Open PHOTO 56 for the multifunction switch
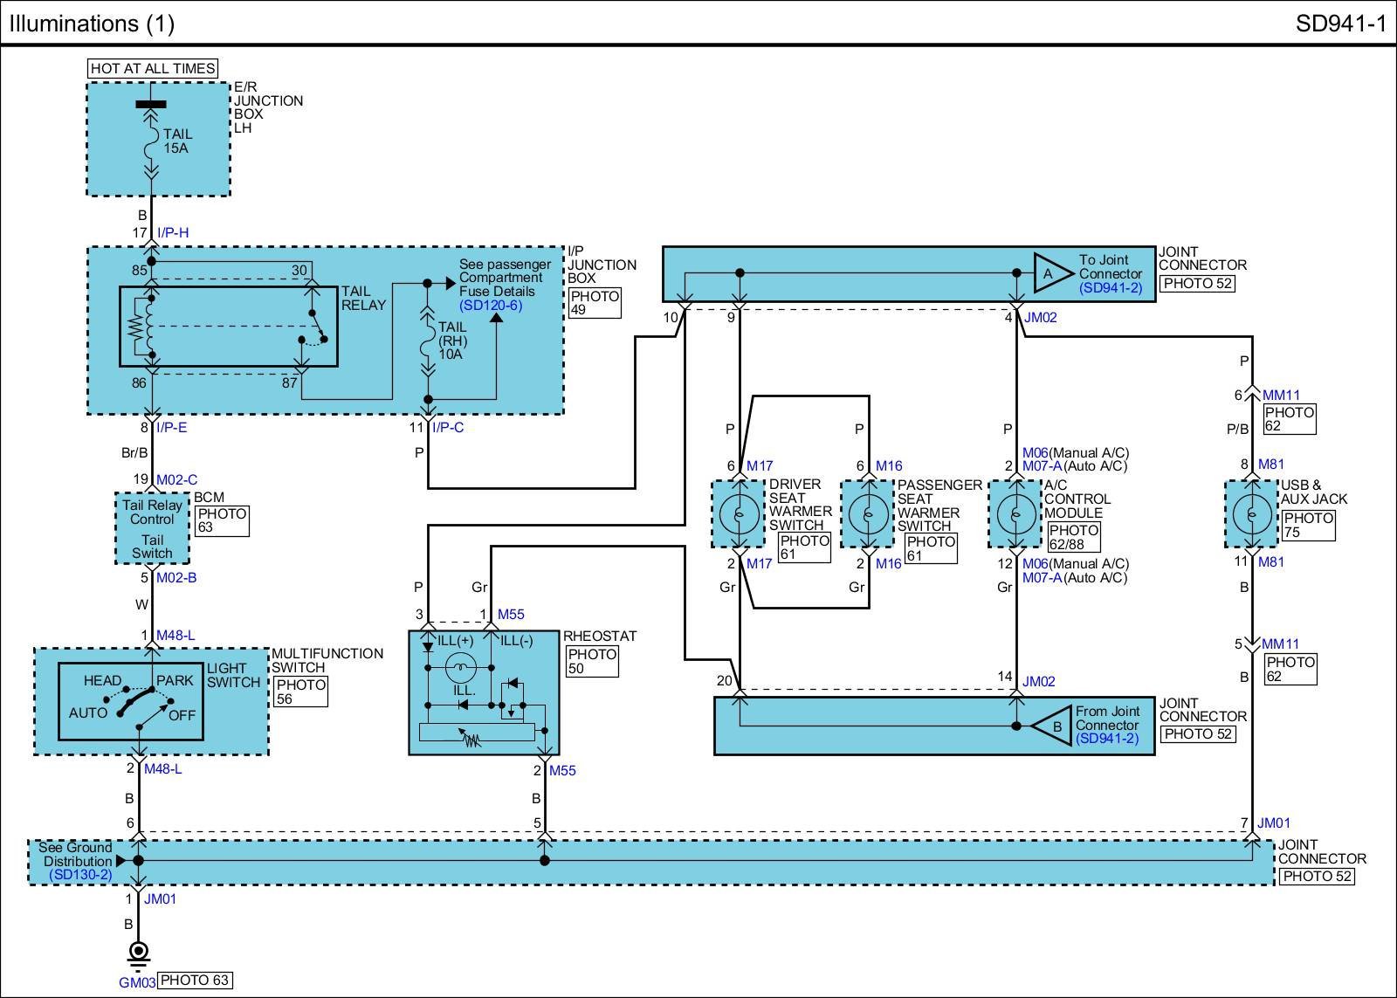 coord(300,692)
